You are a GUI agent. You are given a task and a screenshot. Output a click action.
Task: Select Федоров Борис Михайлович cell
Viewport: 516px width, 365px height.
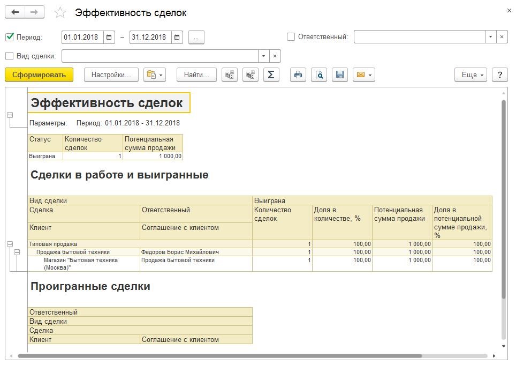coord(196,252)
